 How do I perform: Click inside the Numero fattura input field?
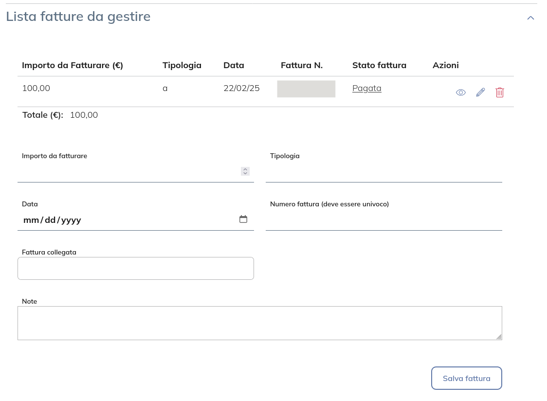(x=383, y=219)
